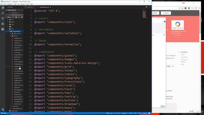The height and width of the screenshot is (115, 204).
Task: Click browser zoom magnifier icon in address bar
Action: (x=179, y=8)
